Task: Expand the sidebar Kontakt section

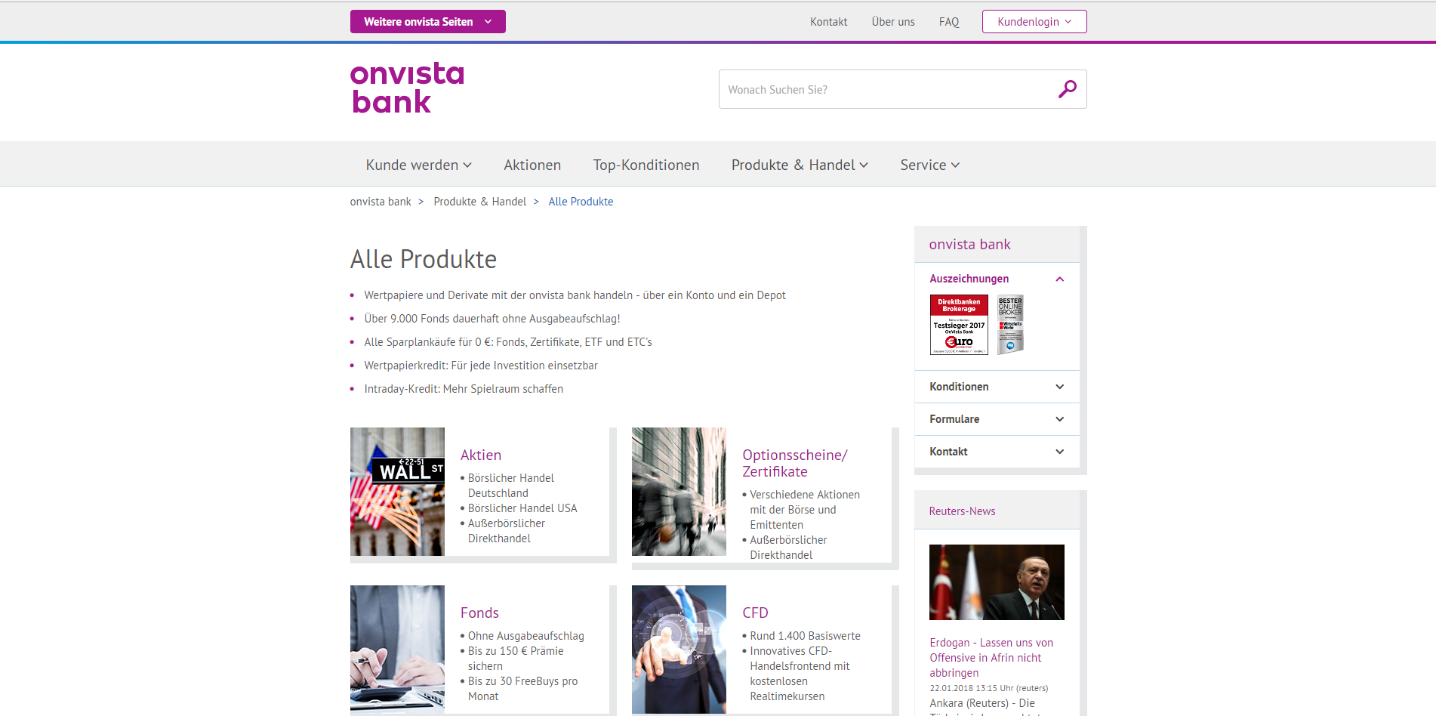Action: (997, 452)
